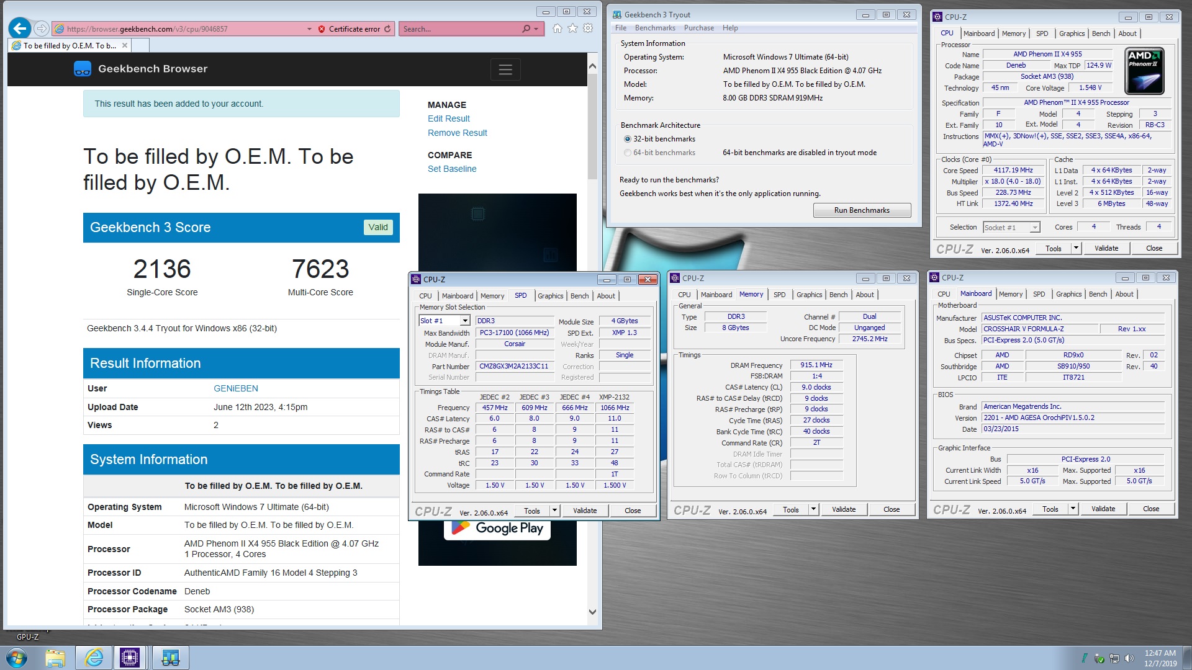Image resolution: width=1192 pixels, height=670 pixels.
Task: Open the hamburger menu on Geekbench Browser page
Action: pyautogui.click(x=505, y=69)
